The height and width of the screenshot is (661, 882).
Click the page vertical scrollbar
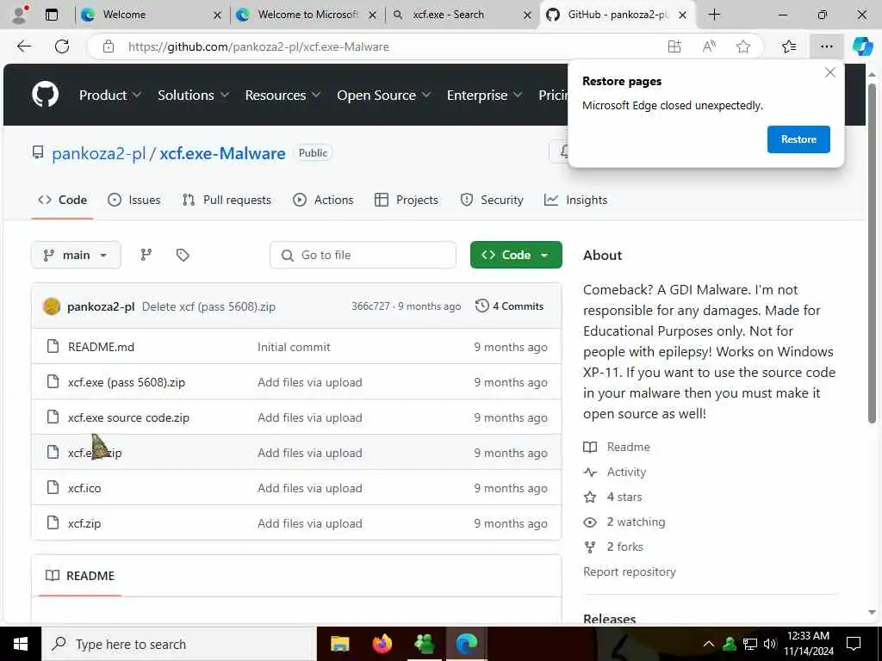click(x=872, y=253)
